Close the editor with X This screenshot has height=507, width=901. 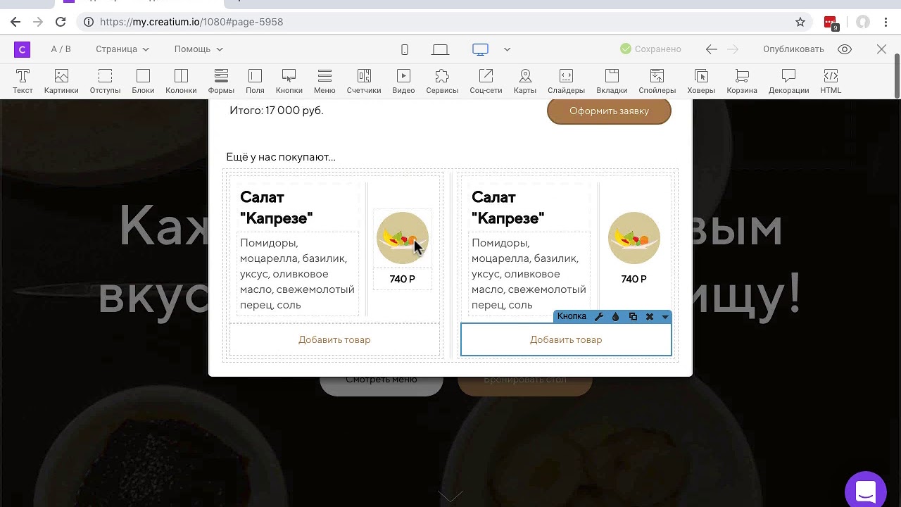tap(881, 49)
